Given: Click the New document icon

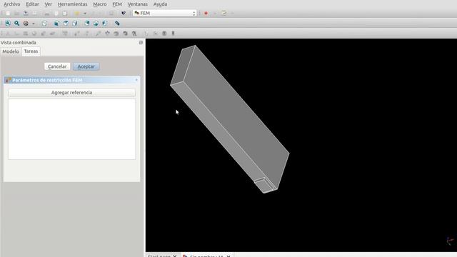Looking at the screenshot, I should (x=8, y=14).
